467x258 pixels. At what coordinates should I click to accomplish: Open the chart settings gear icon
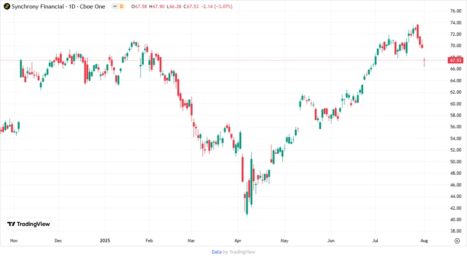pyautogui.click(x=457, y=241)
